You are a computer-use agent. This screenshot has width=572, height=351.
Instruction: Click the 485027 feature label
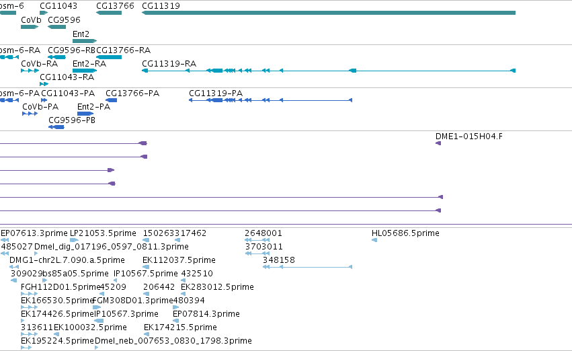pos(17,247)
